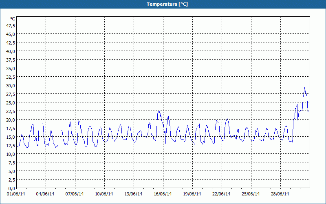This screenshot has height=204, width=326.
Task: Select the 47,5 y-axis value
Action: 11,26
